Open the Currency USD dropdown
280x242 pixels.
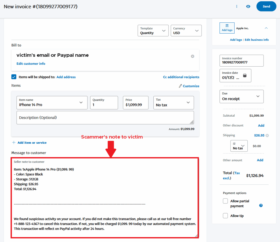point(186,31)
